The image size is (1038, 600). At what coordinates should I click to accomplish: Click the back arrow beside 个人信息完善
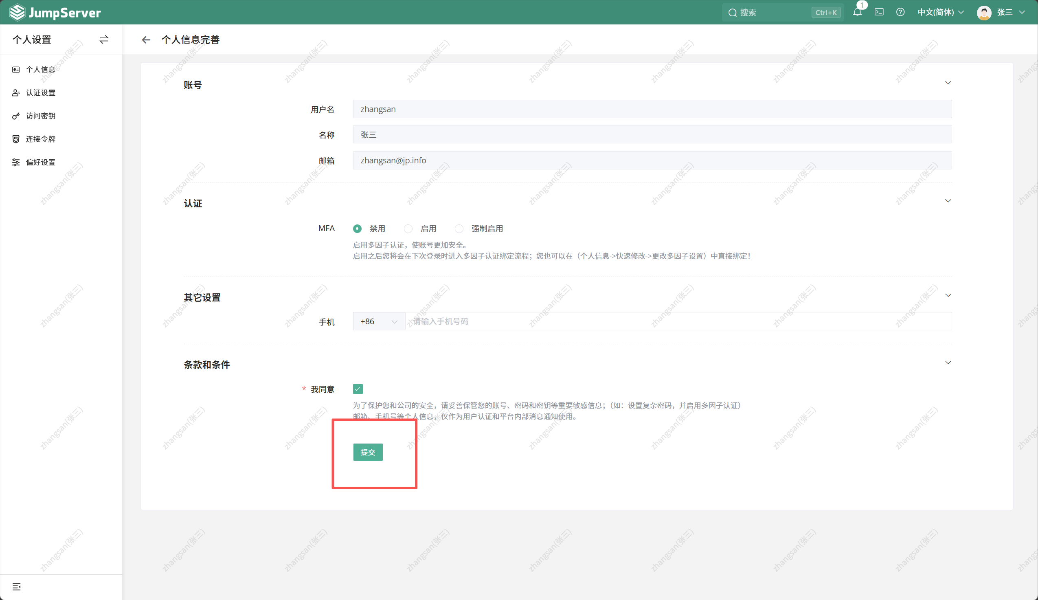146,40
